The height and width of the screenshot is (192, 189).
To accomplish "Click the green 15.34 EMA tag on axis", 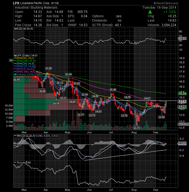I will 182,94.
